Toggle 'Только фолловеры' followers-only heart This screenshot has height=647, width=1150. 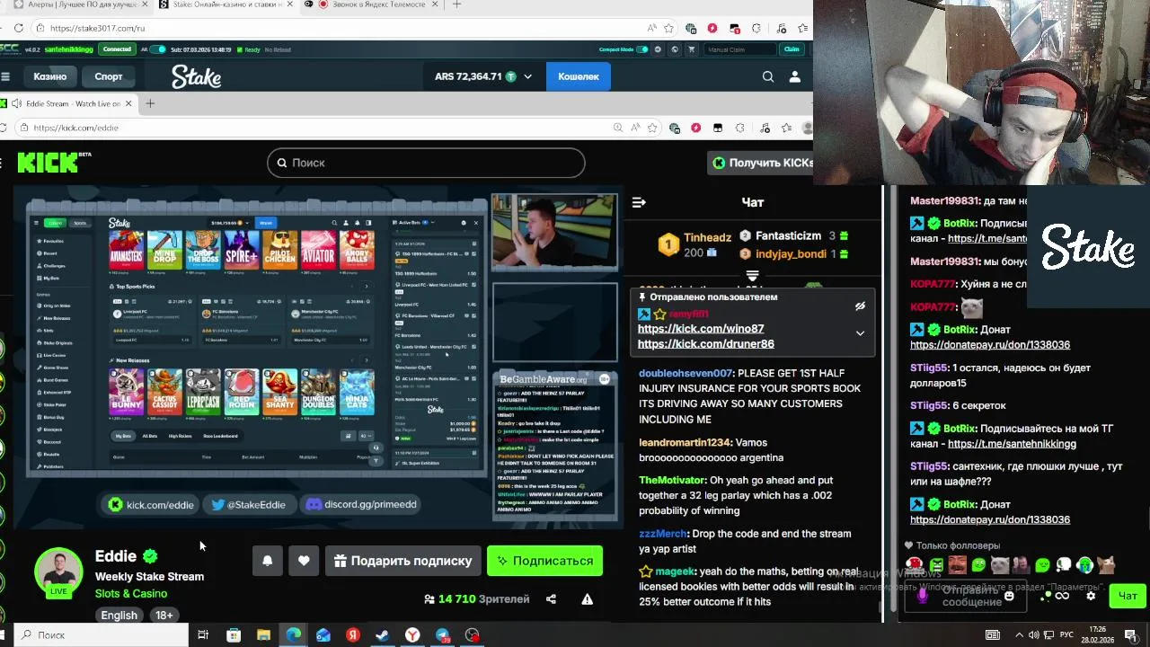tap(908, 545)
